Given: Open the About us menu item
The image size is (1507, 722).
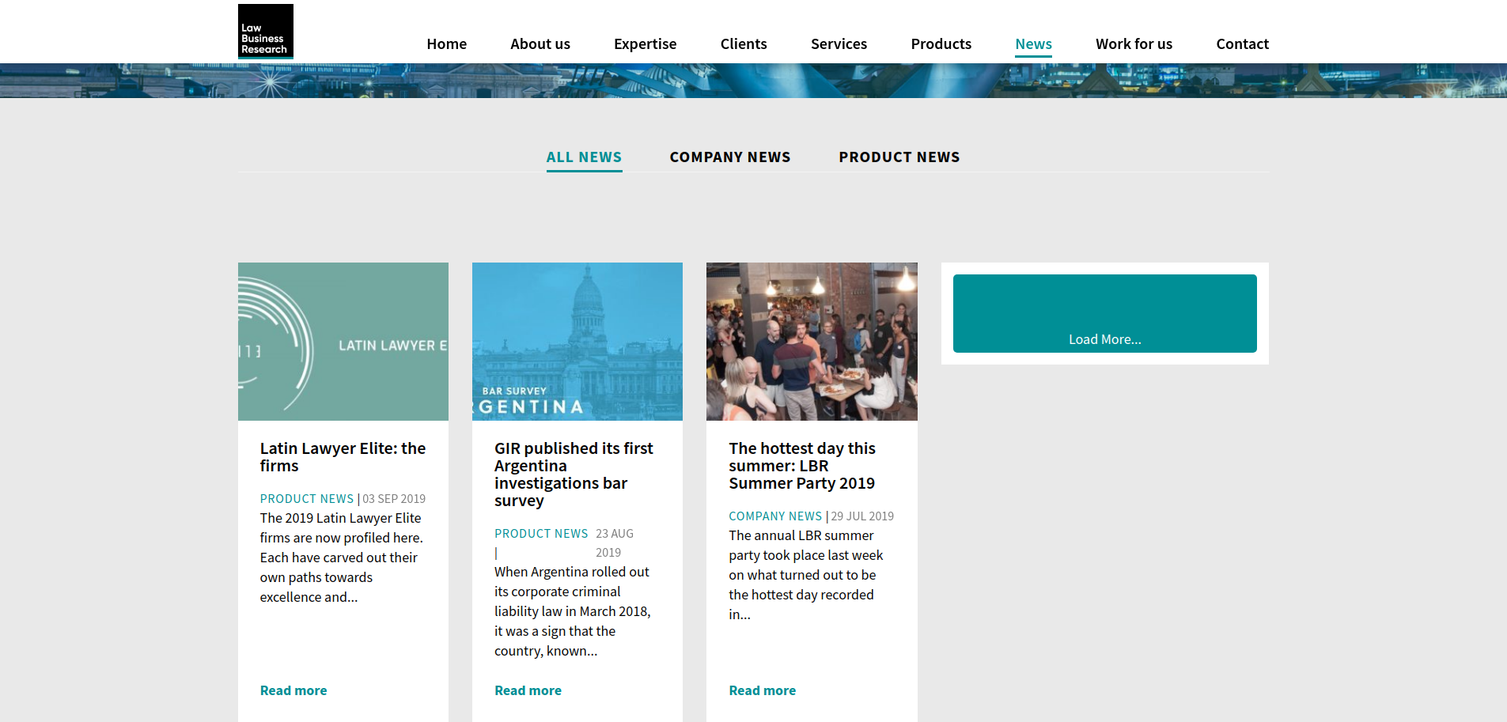Looking at the screenshot, I should pos(540,44).
